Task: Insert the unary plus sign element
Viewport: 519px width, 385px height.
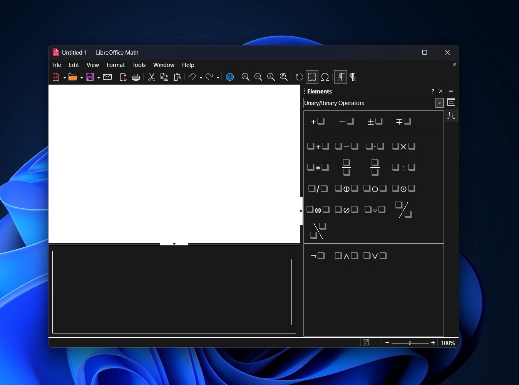Action: tap(318, 122)
